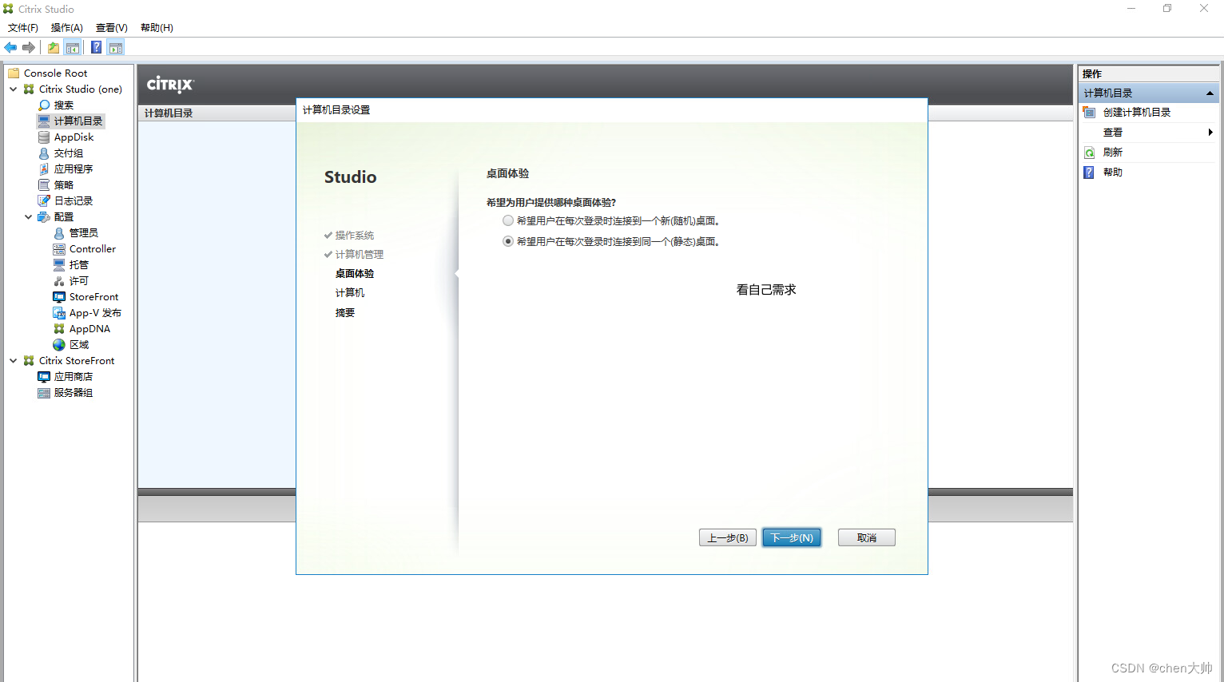Viewport: 1224px width, 682px height.
Task: Select the Controller tree label
Action: click(93, 248)
